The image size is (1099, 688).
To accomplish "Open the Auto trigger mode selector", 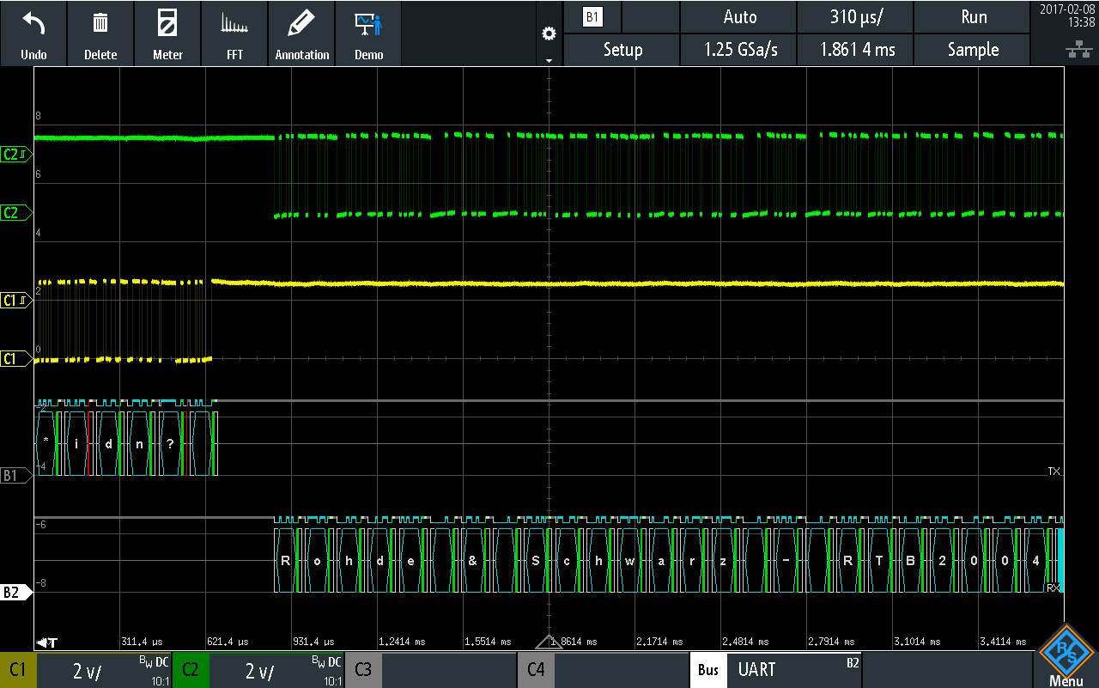I will [x=738, y=16].
